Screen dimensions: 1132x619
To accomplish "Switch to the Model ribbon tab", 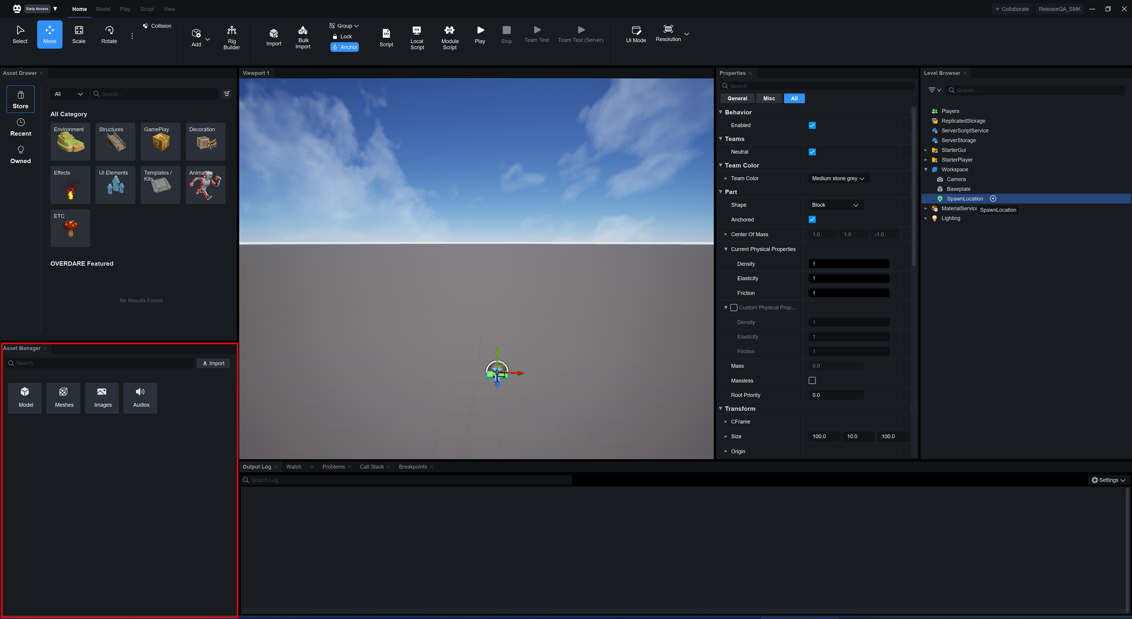I will coord(103,9).
